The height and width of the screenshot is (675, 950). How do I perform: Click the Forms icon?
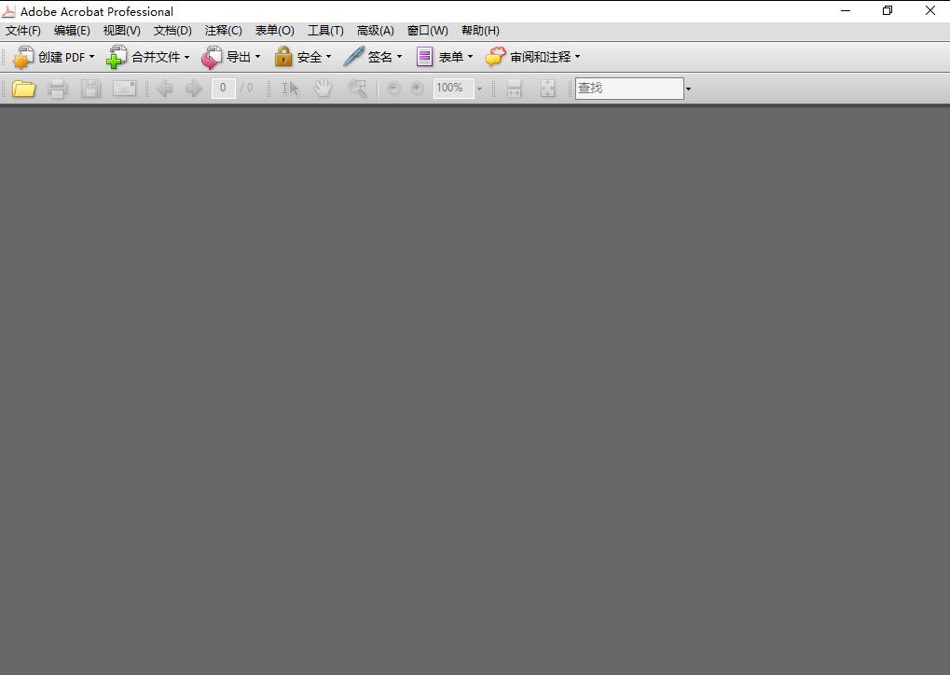[424, 57]
